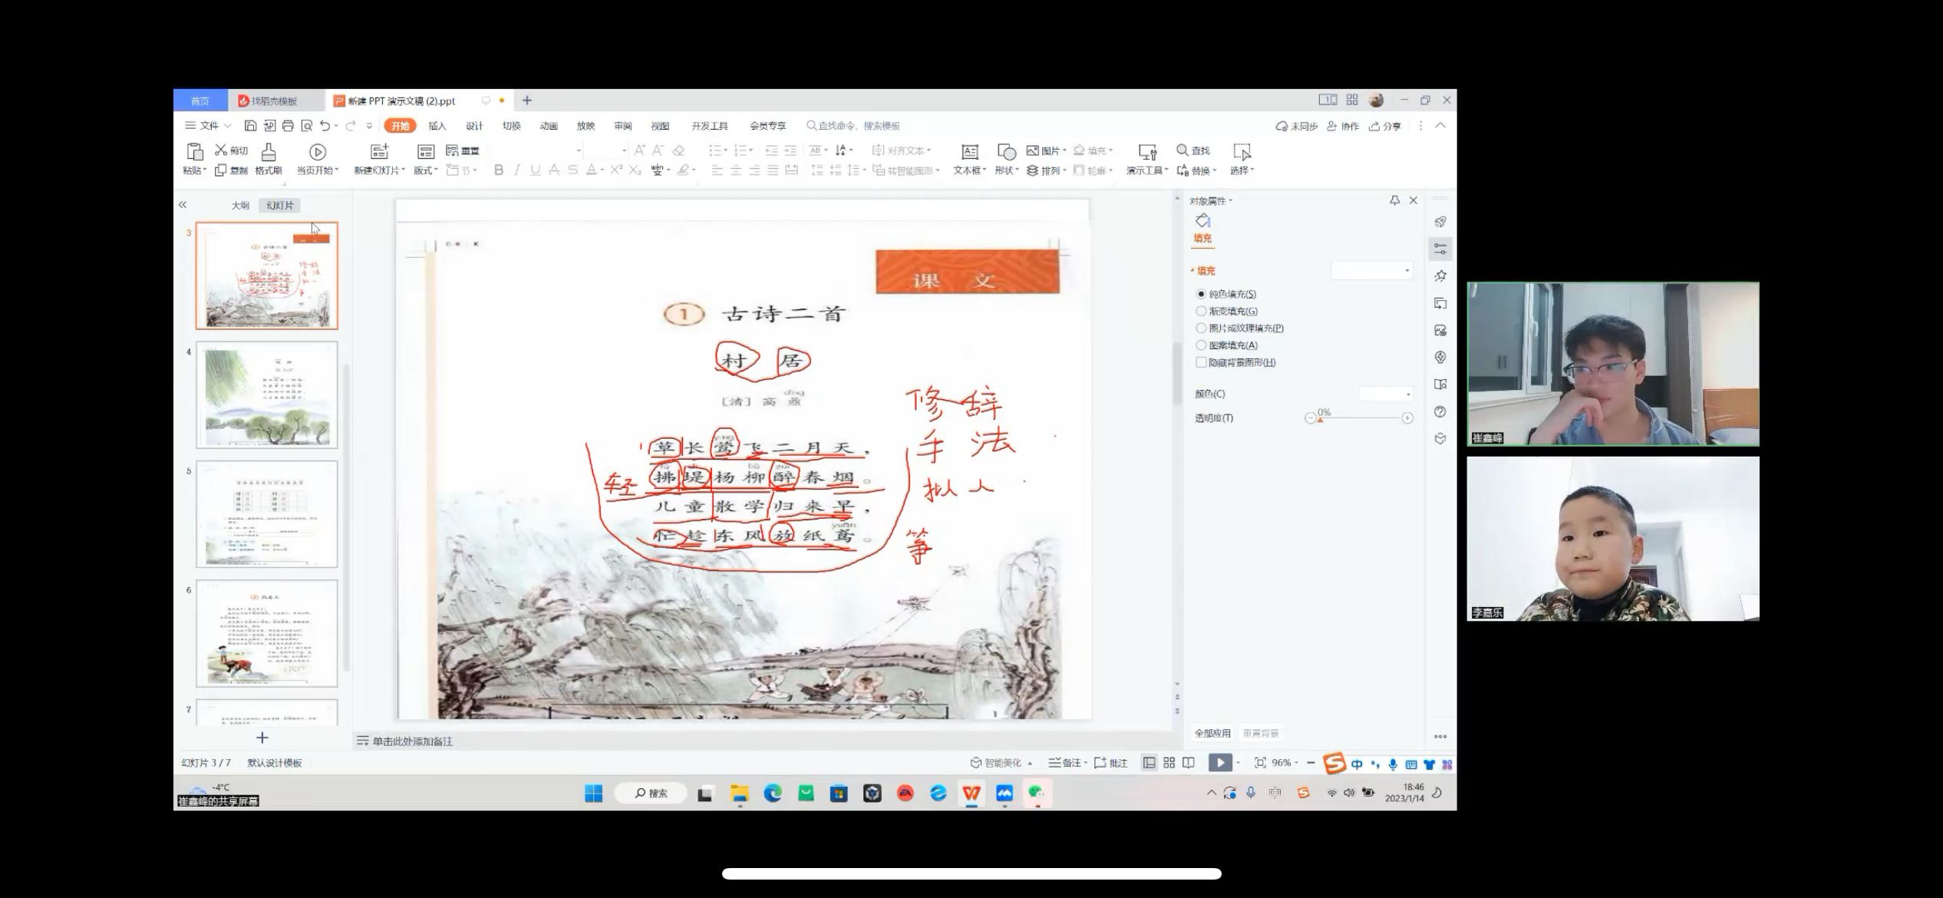This screenshot has width=1943, height=898.
Task: Click the rocket icon in right sidebar
Action: (1440, 222)
